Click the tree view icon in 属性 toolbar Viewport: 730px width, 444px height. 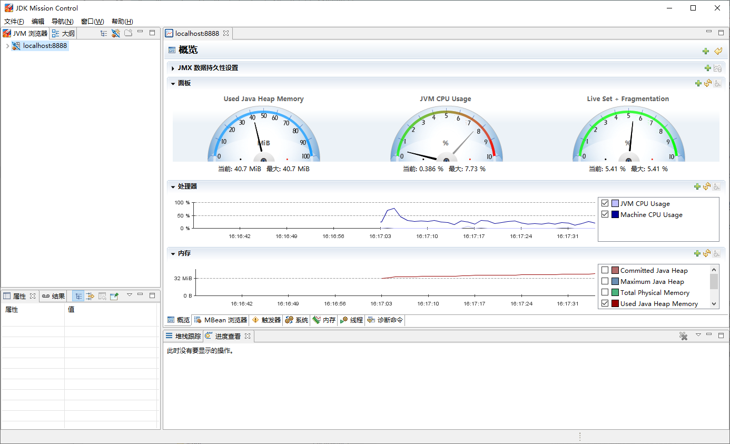(x=78, y=296)
